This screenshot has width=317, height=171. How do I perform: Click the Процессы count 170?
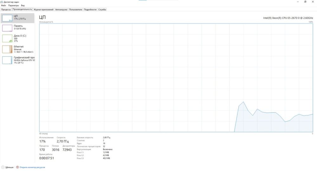[42, 150]
